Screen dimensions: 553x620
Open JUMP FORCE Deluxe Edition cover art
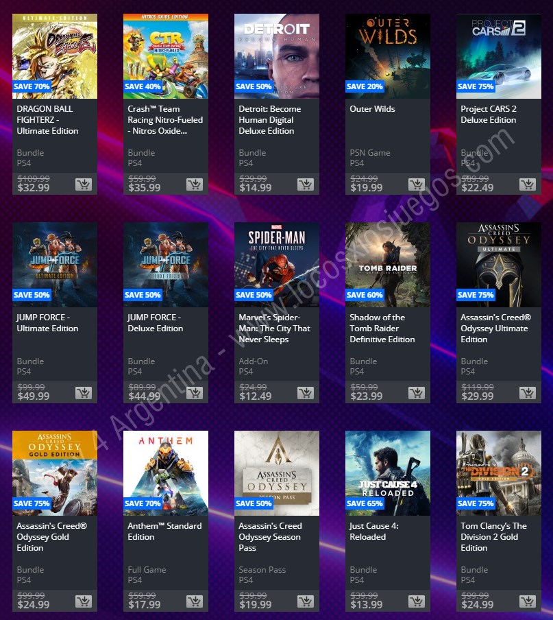coord(166,265)
